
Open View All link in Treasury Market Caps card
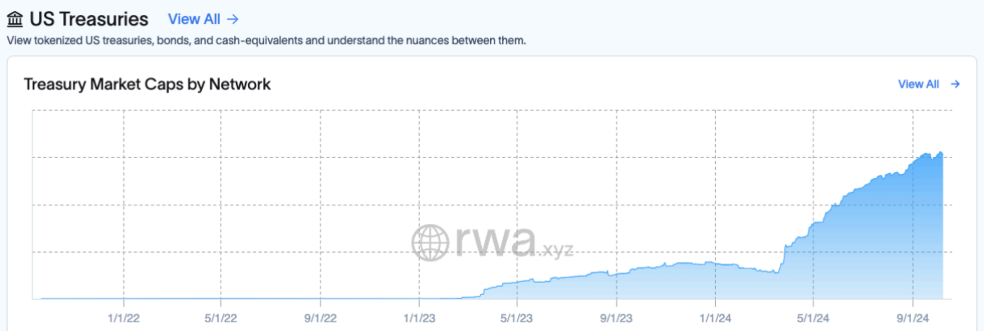coord(918,84)
